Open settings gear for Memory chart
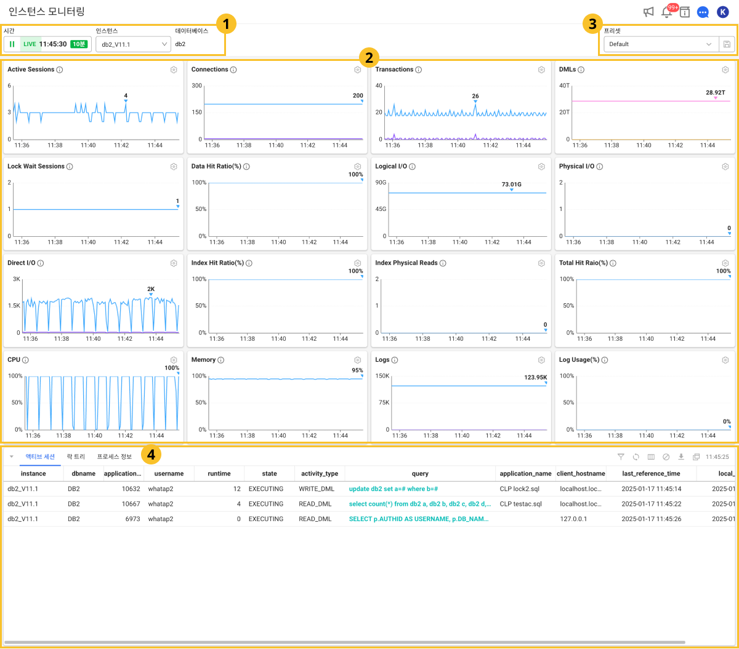Screen dimensions: 739x649 coord(357,360)
